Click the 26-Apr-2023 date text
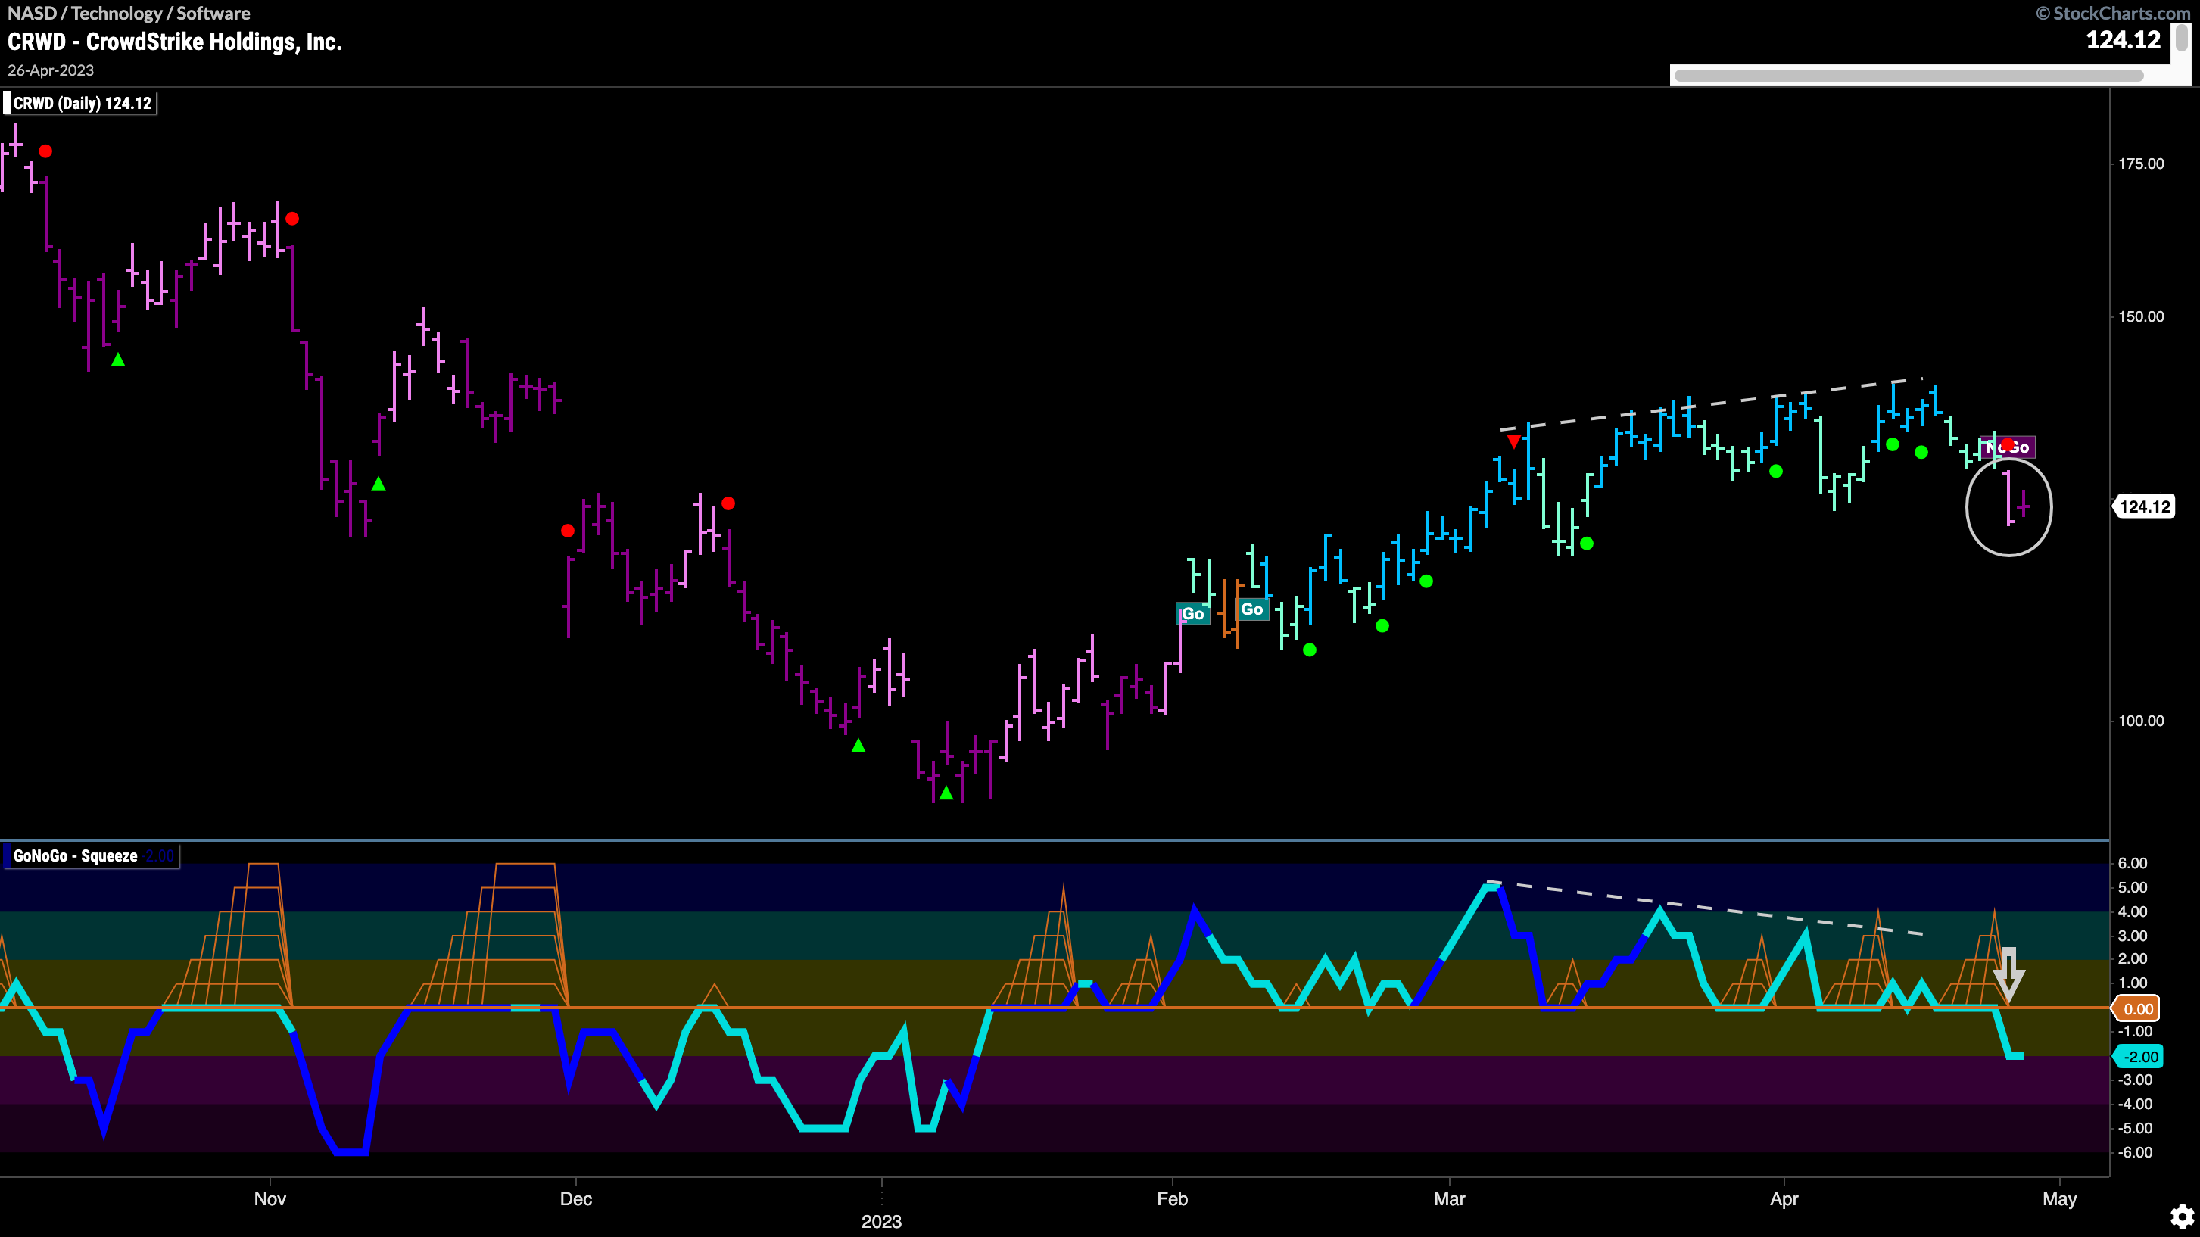This screenshot has height=1237, width=2200. (x=51, y=70)
